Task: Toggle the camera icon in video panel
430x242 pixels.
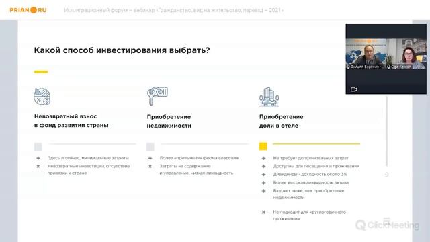Action: coord(354,89)
